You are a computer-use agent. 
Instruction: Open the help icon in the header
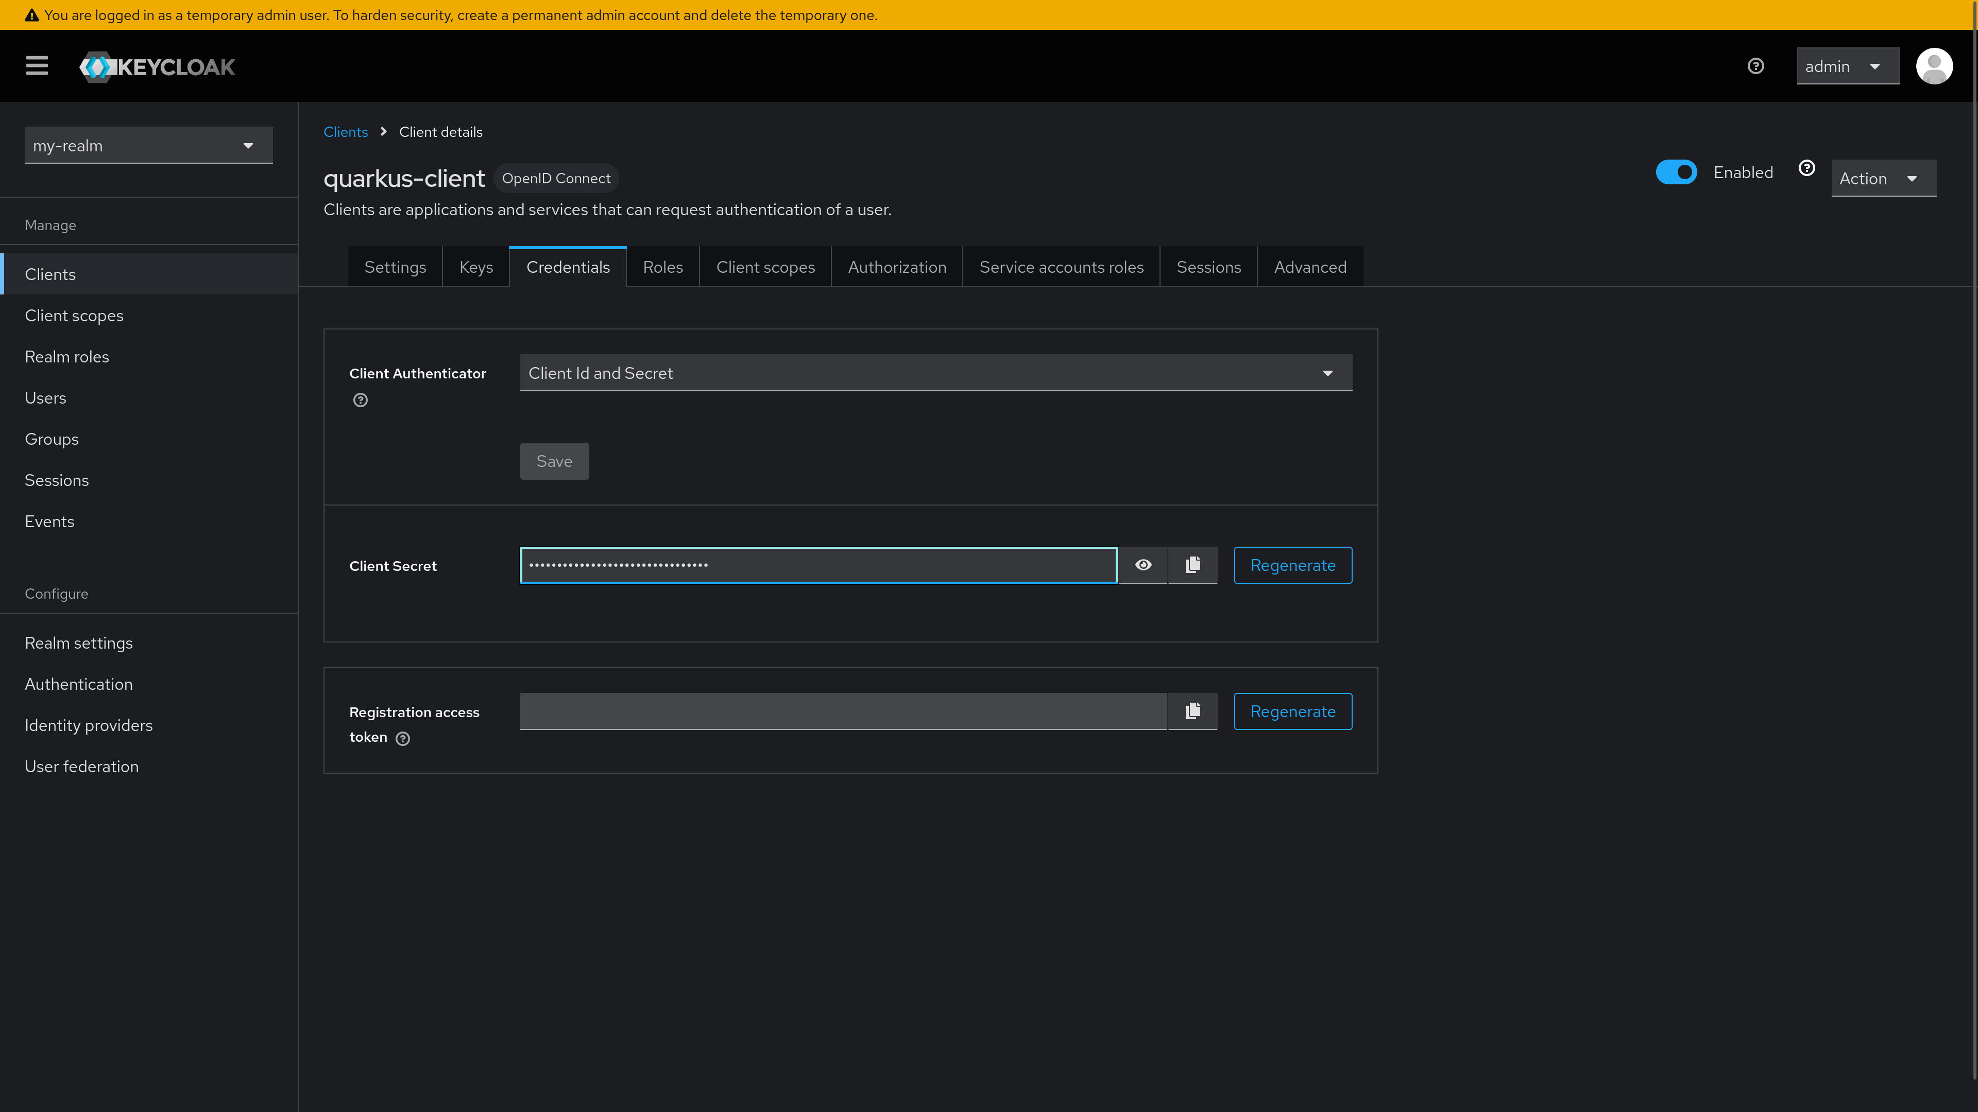(1755, 66)
